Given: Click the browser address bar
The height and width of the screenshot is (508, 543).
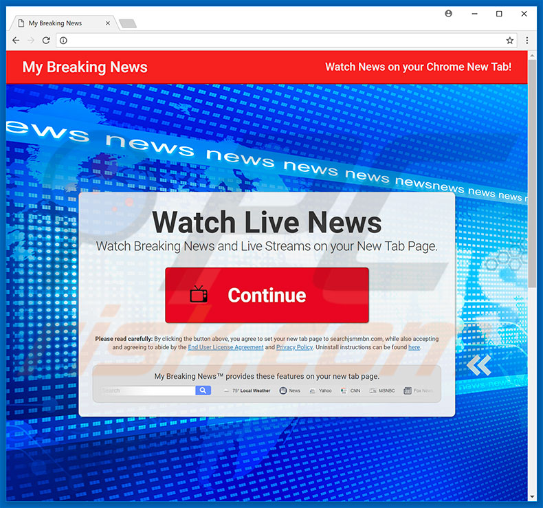Looking at the screenshot, I should [x=286, y=41].
